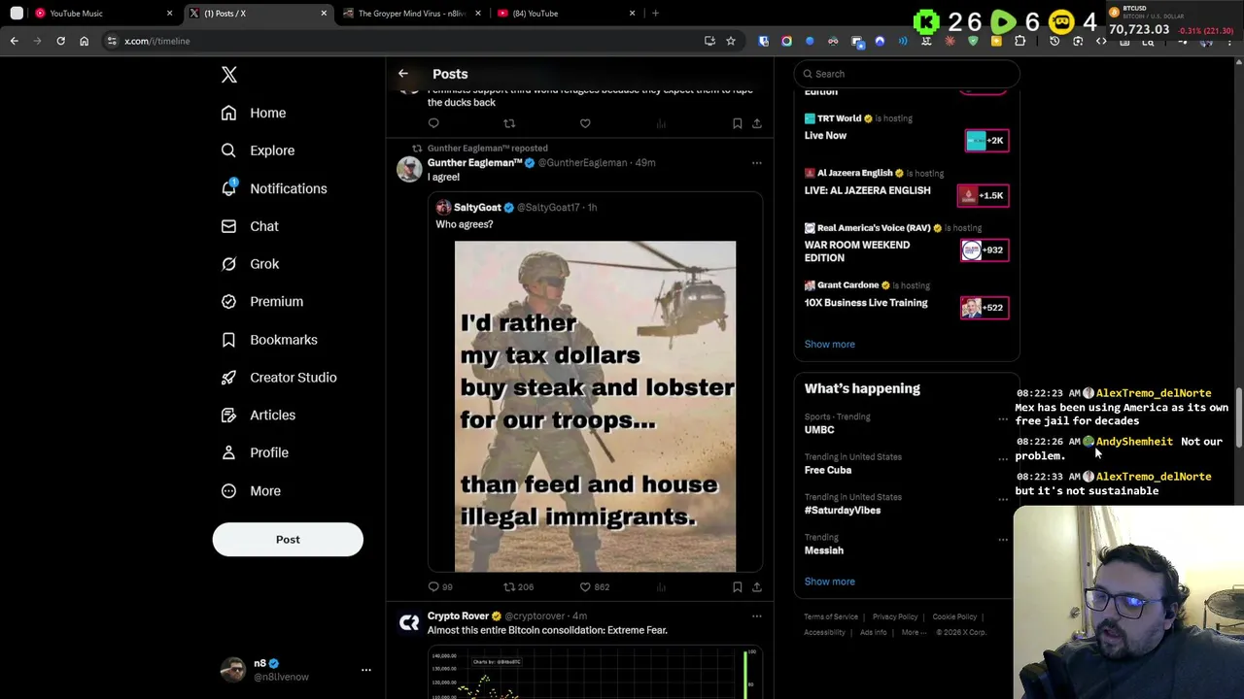Share the top post about ducks
Screen dimensions: 1244x699
(757, 123)
